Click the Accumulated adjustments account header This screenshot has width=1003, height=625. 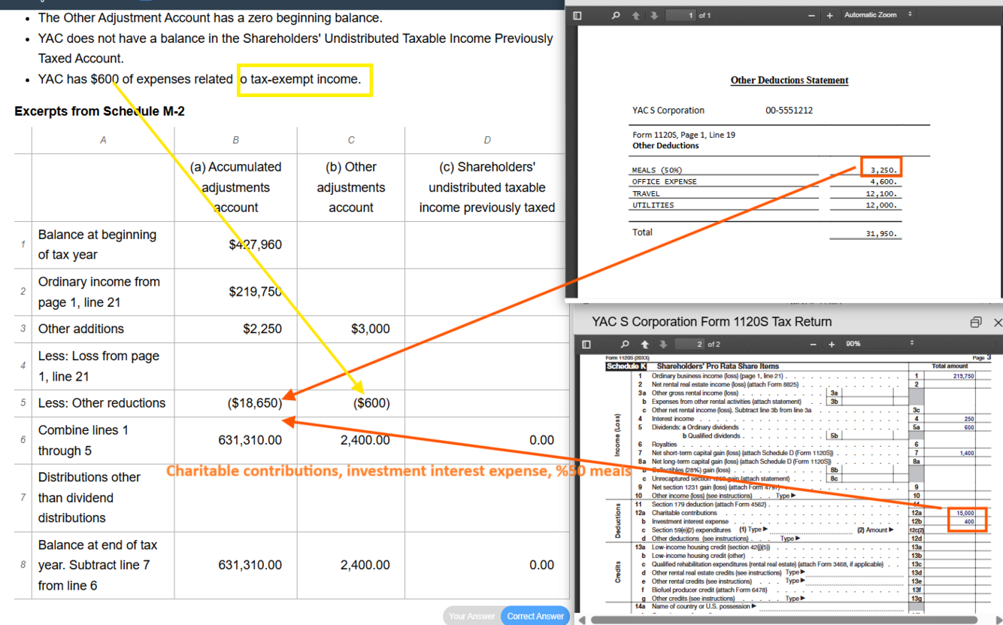[x=235, y=187]
